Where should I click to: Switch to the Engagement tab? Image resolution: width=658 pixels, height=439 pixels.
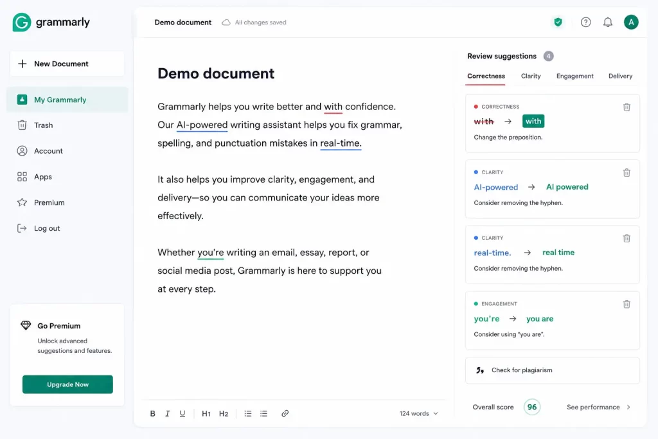tap(575, 76)
